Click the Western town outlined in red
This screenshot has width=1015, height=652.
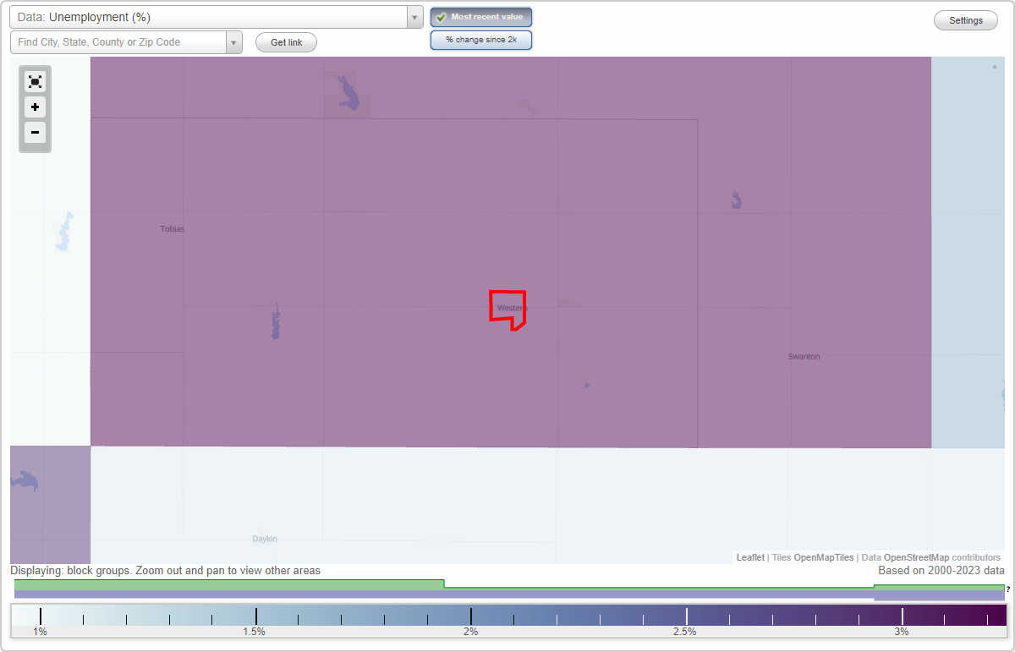pyautogui.click(x=508, y=310)
